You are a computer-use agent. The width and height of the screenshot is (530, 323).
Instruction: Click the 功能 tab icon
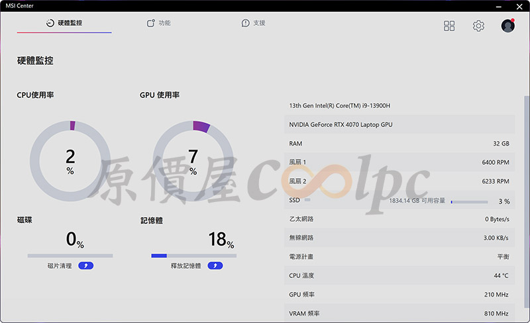151,23
